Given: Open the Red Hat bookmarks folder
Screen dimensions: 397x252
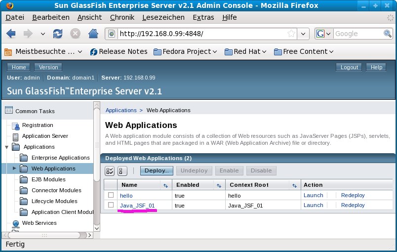Looking at the screenshot, I should 245,51.
